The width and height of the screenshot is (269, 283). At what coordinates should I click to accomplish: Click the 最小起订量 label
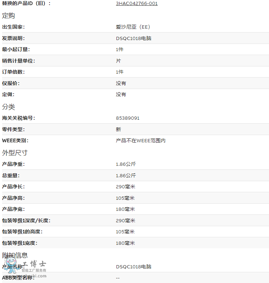tap(16, 49)
